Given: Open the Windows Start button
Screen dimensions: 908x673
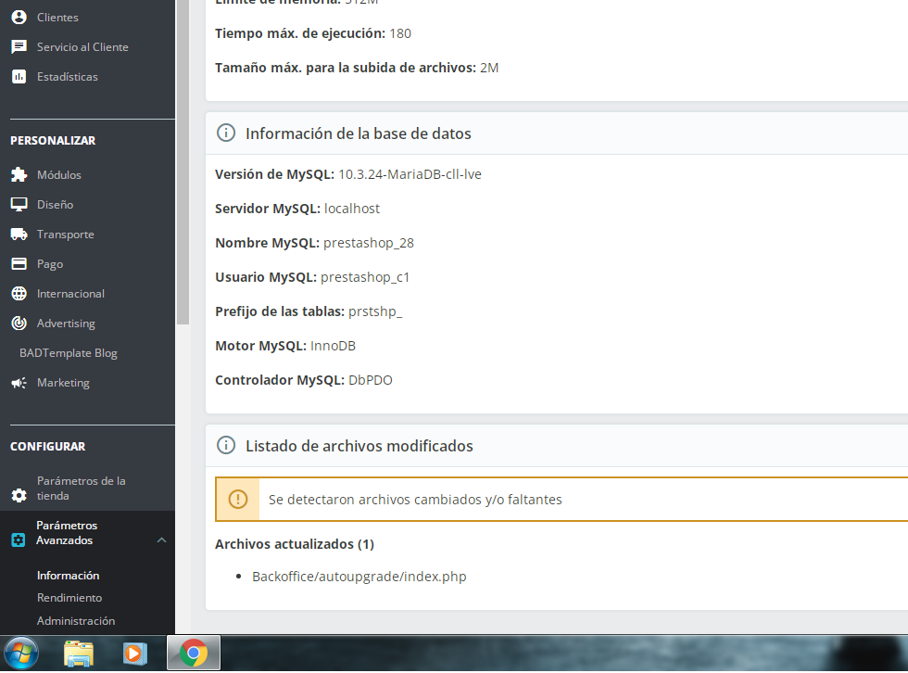Looking at the screenshot, I should 21,653.
